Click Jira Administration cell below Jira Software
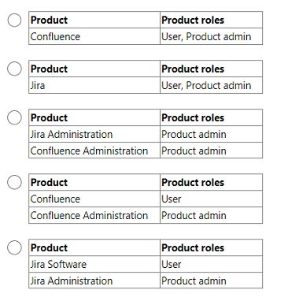 coord(94,281)
